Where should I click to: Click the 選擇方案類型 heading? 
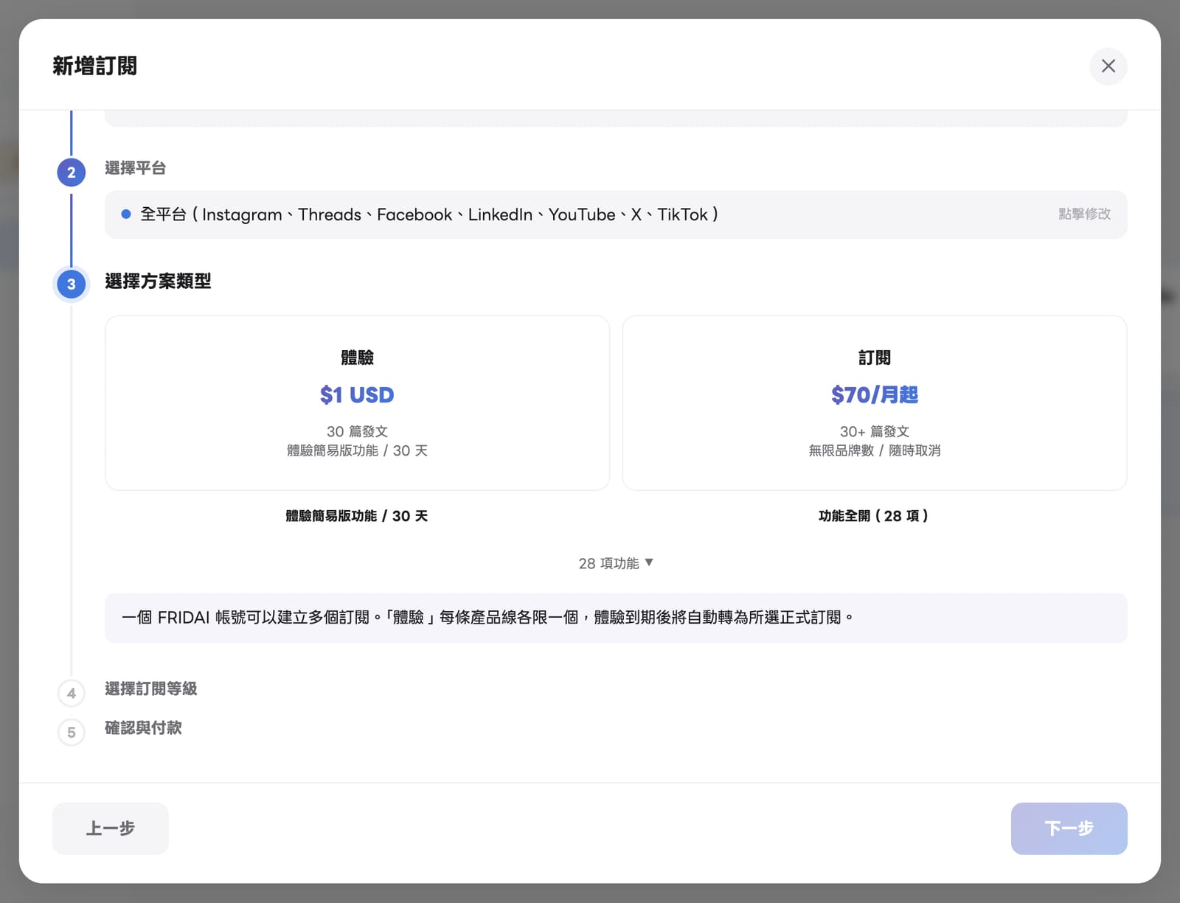[158, 281]
